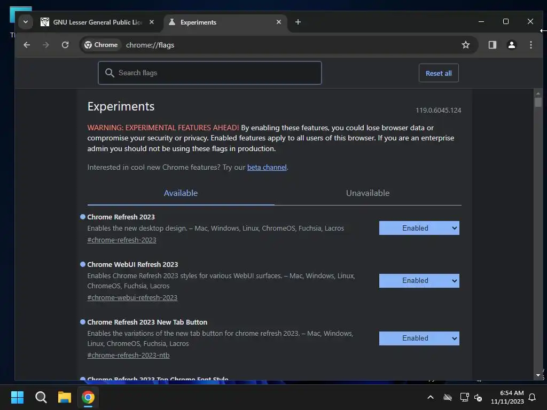Open the notification bell in taskbar

[x=533, y=397]
